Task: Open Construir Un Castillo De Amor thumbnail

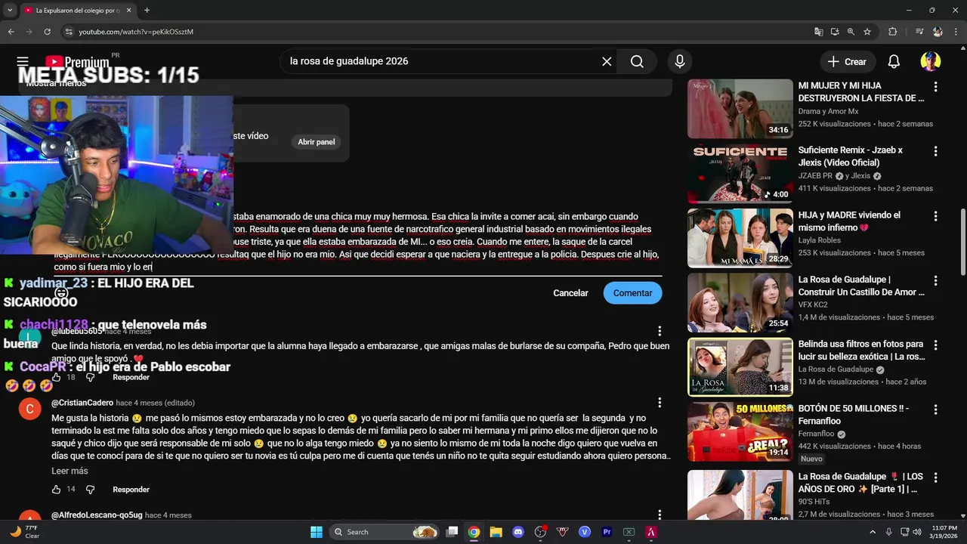Action: [x=740, y=302]
